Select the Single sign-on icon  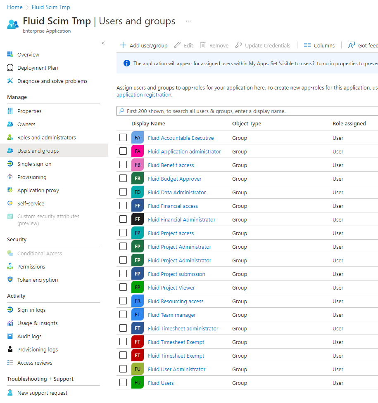(10, 164)
